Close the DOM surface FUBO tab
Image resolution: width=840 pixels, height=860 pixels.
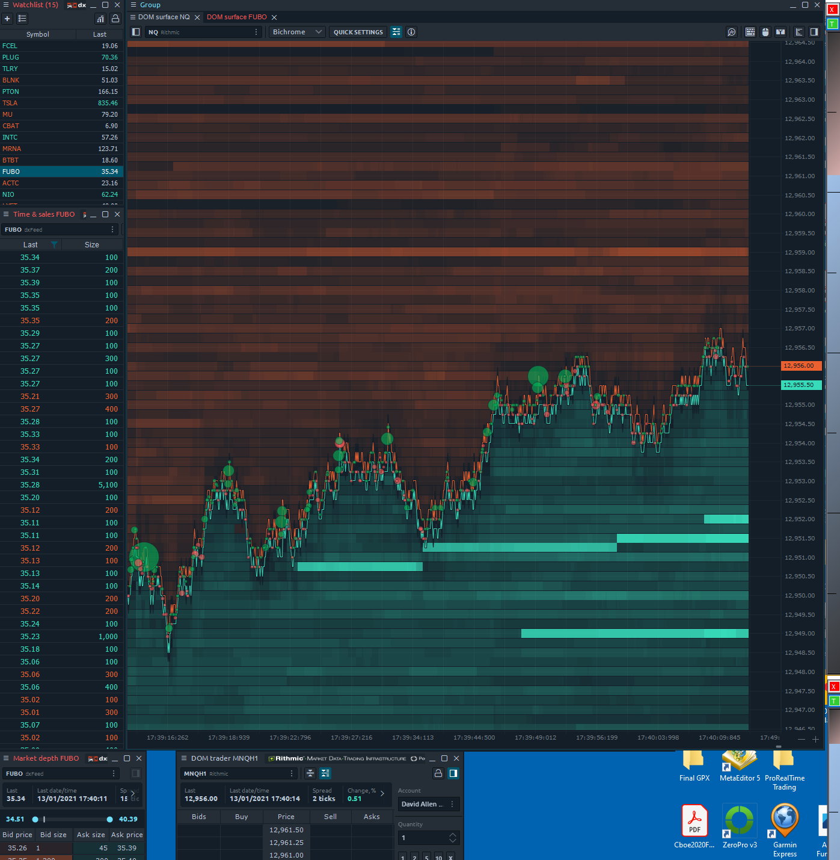[x=274, y=17]
